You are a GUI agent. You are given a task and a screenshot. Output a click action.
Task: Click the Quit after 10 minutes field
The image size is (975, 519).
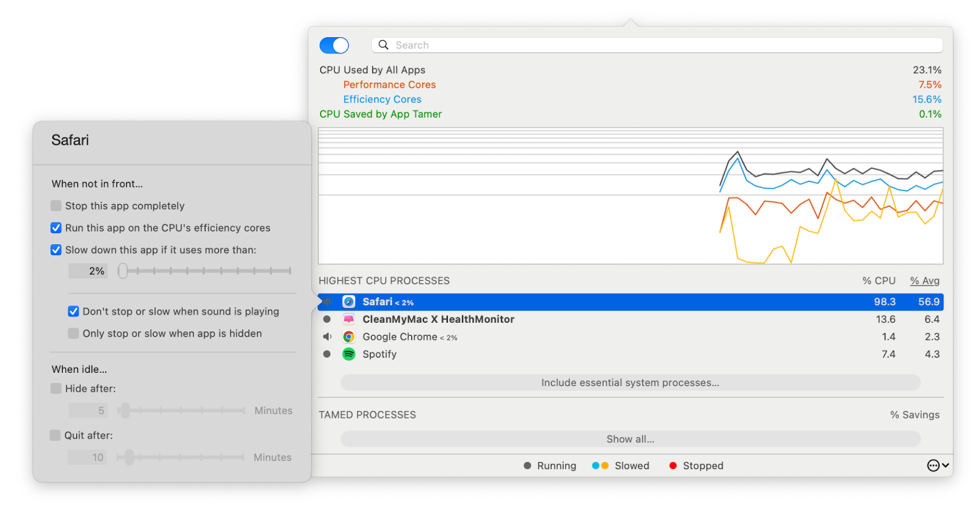tap(88, 457)
